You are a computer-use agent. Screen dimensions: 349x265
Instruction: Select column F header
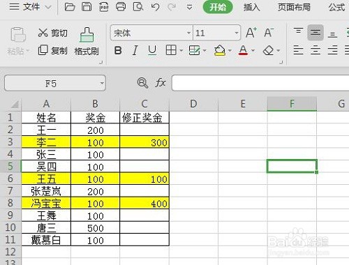[292, 104]
